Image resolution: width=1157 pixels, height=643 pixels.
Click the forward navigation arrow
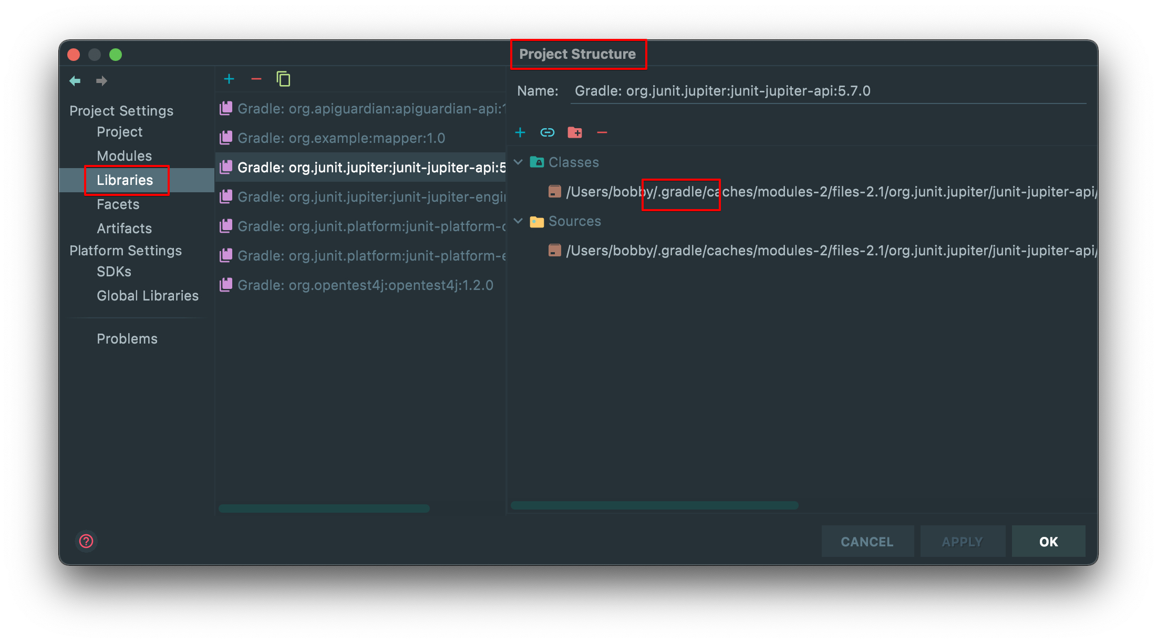[x=101, y=80]
